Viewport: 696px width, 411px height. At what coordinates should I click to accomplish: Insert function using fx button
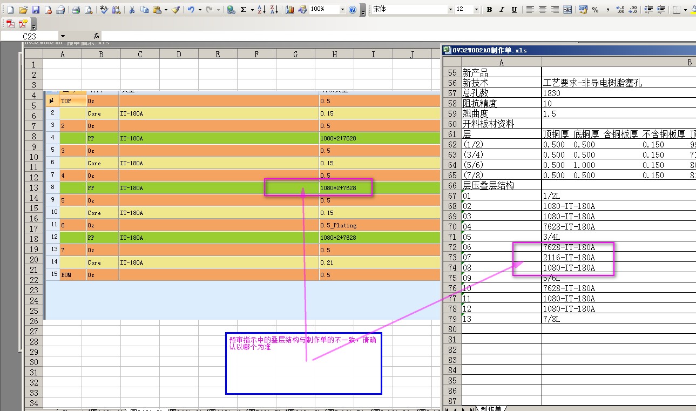point(96,36)
